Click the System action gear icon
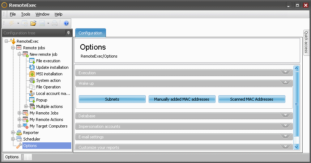This screenshot has height=163, width=311. (32, 80)
